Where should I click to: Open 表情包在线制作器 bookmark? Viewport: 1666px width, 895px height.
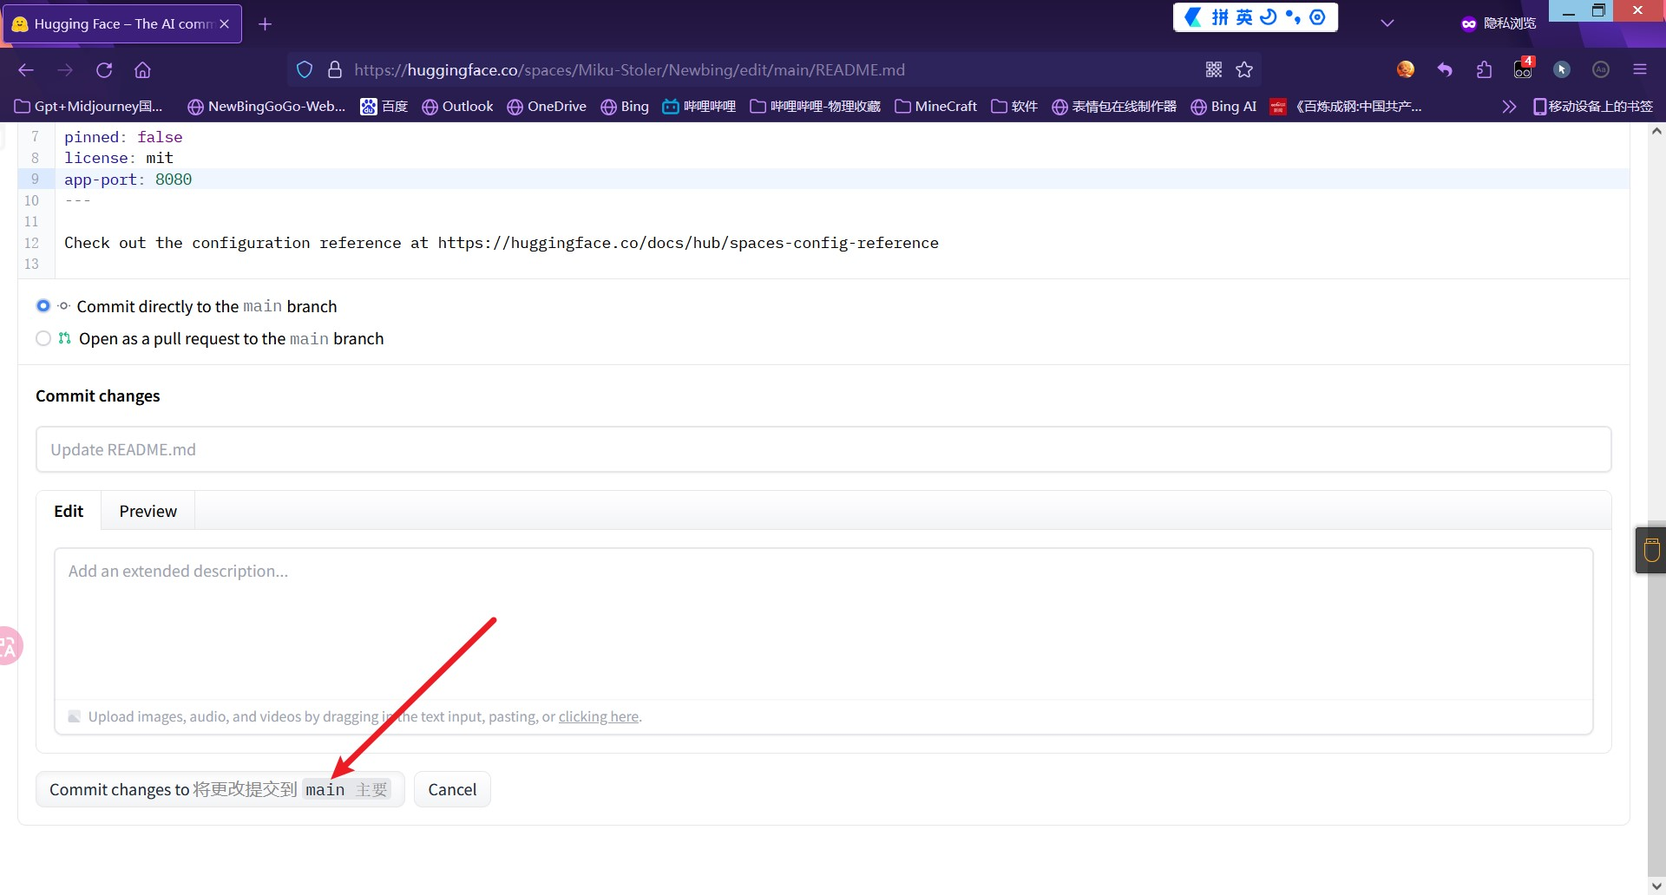(1114, 107)
